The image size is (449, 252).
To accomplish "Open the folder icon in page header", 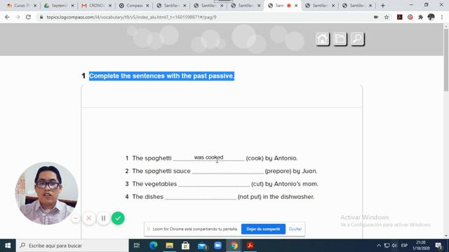I will (340, 39).
